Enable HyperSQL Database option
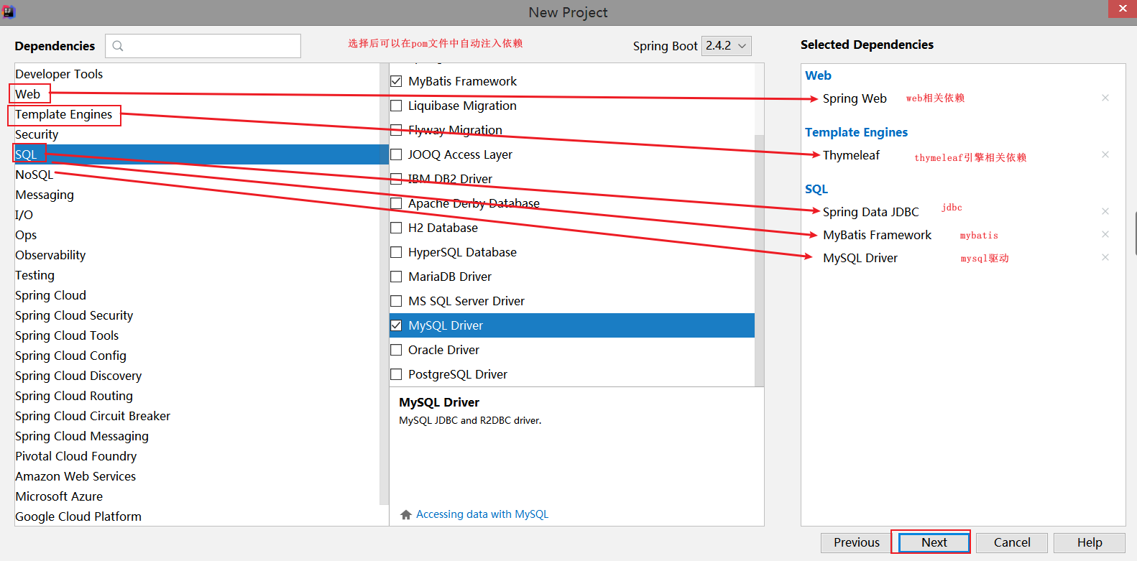 coord(396,252)
